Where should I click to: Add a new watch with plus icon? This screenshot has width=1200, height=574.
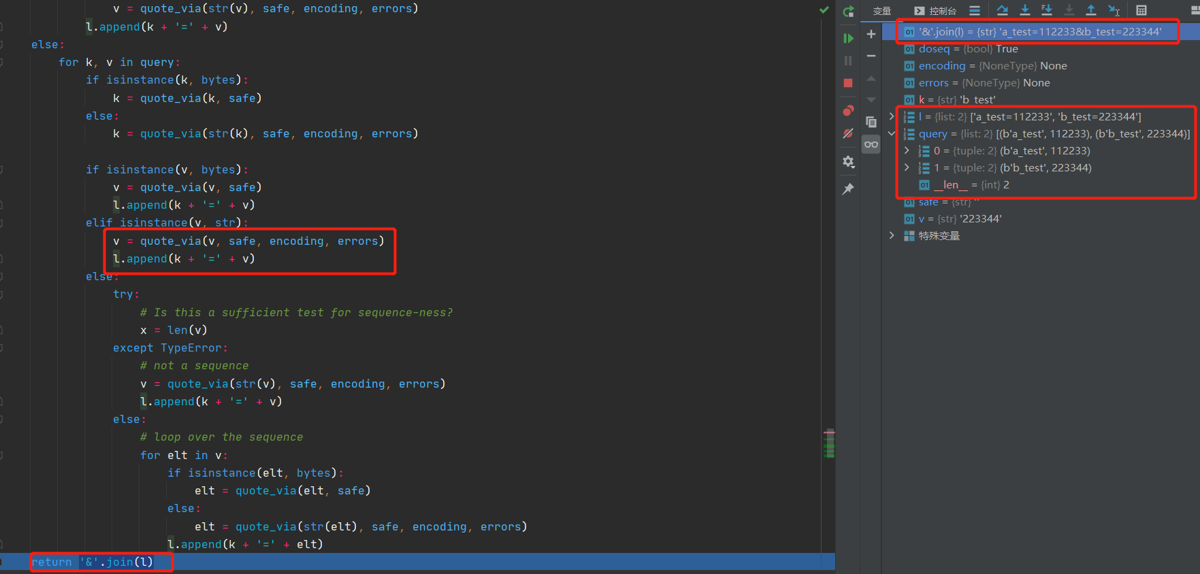(871, 34)
